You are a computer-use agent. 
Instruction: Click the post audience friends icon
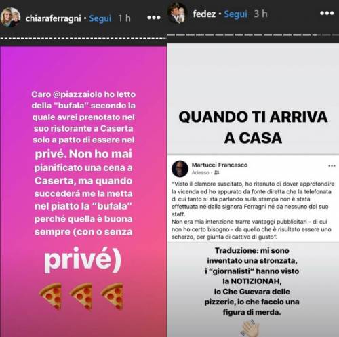pyautogui.click(x=216, y=172)
